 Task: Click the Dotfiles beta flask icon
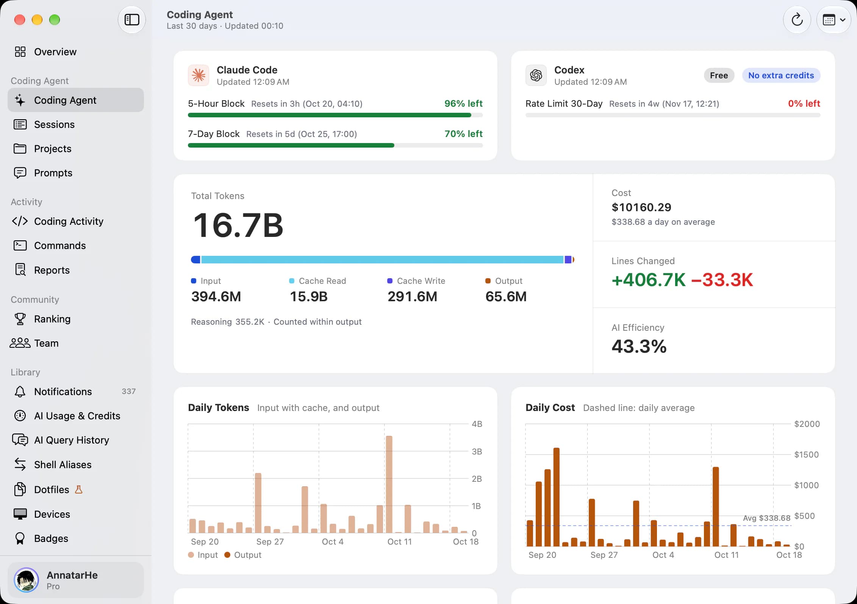(x=79, y=489)
